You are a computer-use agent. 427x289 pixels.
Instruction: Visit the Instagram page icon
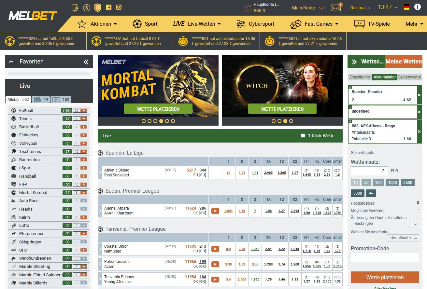pyautogui.click(x=119, y=7)
